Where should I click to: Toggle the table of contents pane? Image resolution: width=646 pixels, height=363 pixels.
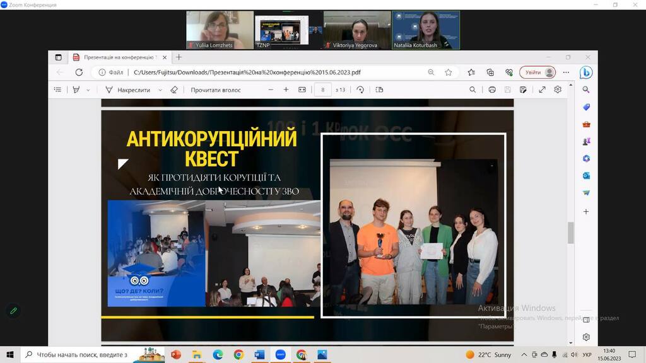57,90
